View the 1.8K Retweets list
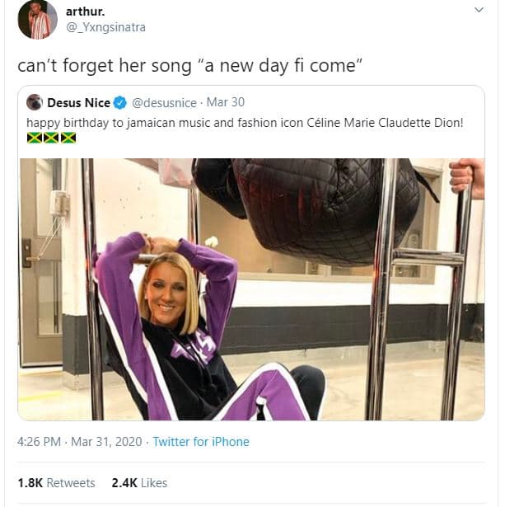 coord(56,483)
